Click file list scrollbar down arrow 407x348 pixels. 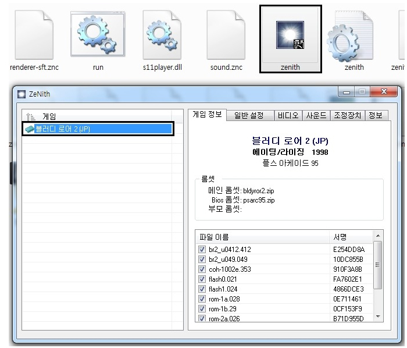378,317
